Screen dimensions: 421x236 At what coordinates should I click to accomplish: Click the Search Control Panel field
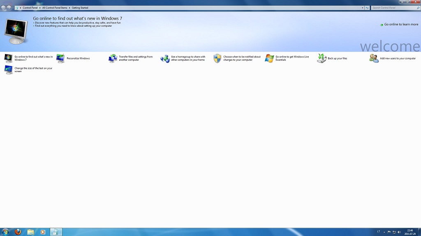coord(393,8)
